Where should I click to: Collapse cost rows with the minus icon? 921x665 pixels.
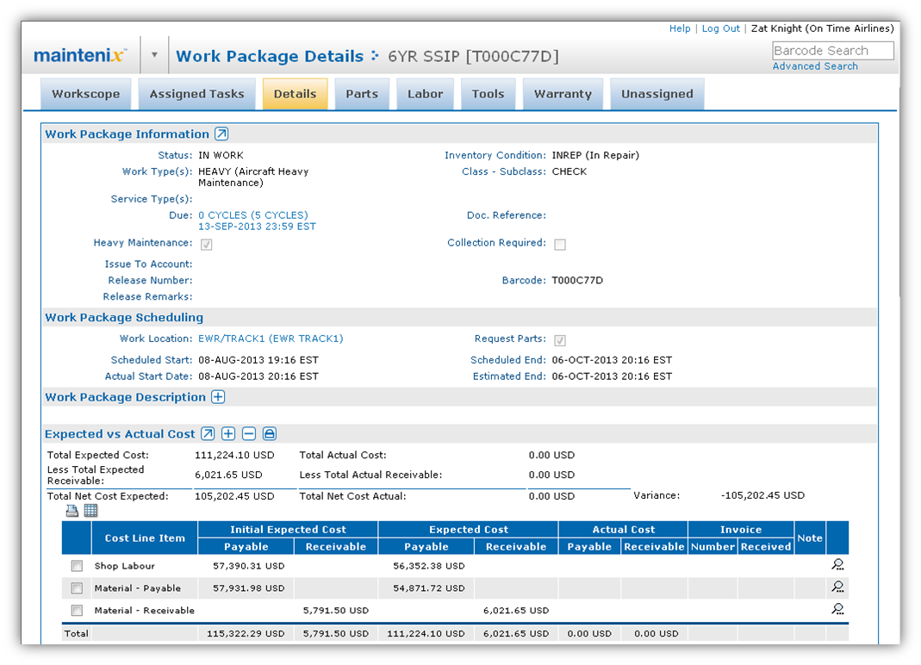click(x=249, y=434)
